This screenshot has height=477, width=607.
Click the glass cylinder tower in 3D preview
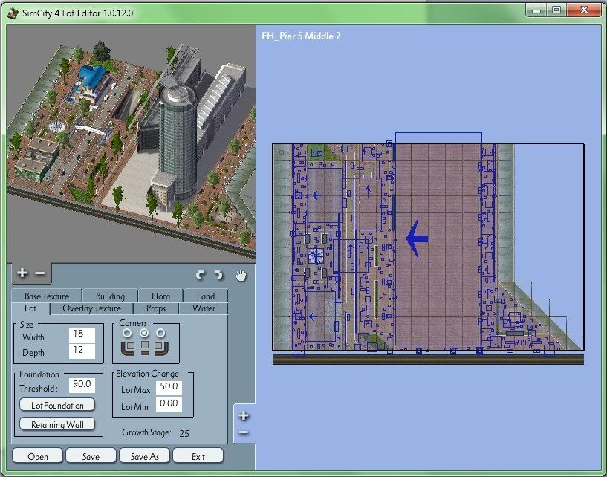(x=178, y=141)
